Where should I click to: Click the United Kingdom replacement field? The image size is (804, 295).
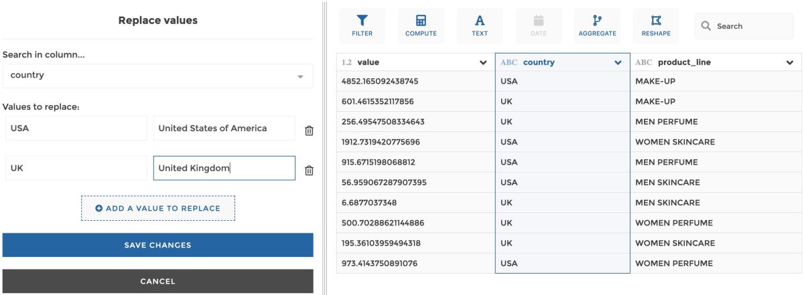click(224, 169)
